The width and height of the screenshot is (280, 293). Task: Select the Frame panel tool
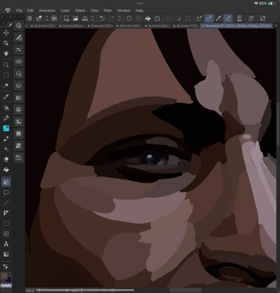(x=6, y=234)
